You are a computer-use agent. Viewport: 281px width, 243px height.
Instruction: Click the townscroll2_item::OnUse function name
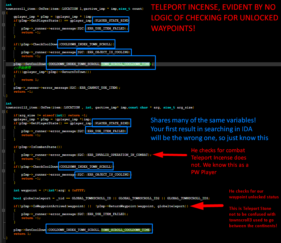pyautogui.click(x=29, y=108)
